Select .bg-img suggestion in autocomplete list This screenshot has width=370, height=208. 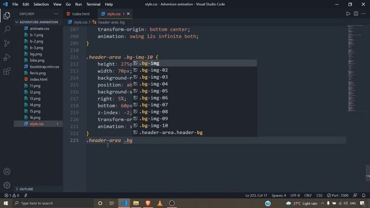tap(195, 63)
